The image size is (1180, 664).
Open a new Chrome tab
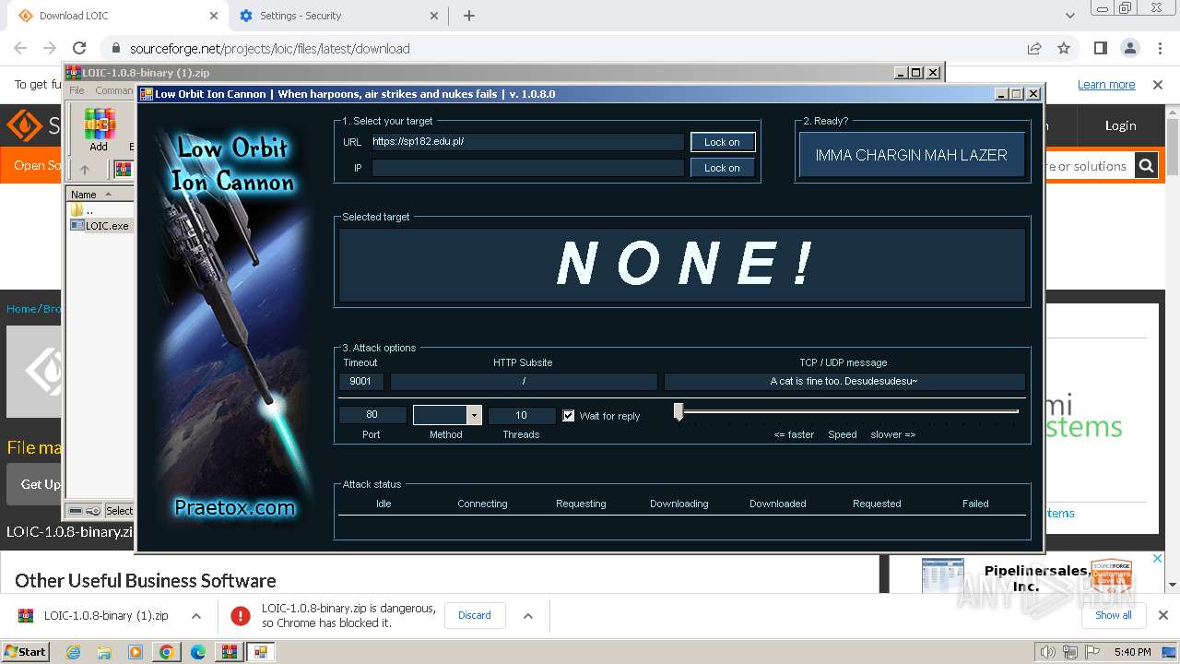[x=469, y=16]
